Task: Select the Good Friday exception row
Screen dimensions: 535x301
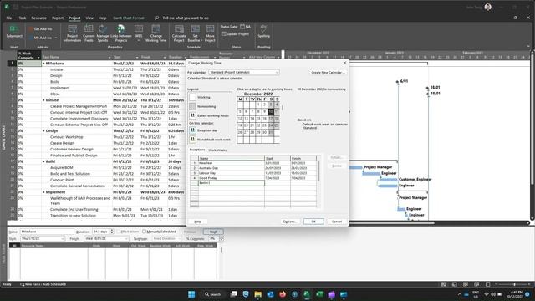Action: (x=254, y=178)
